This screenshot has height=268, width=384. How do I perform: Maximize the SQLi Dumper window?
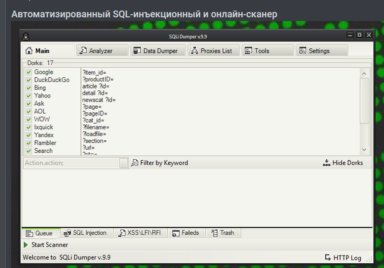click(360, 35)
